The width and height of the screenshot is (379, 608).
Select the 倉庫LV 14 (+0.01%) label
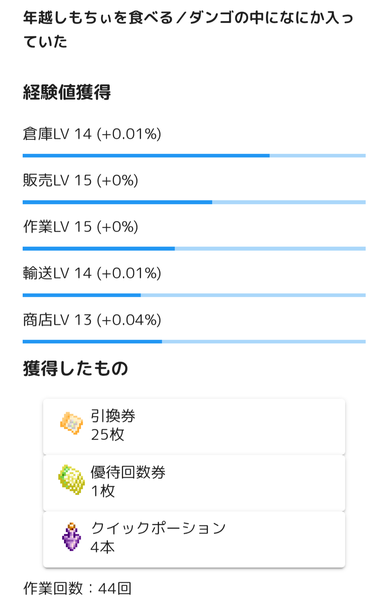pos(92,134)
